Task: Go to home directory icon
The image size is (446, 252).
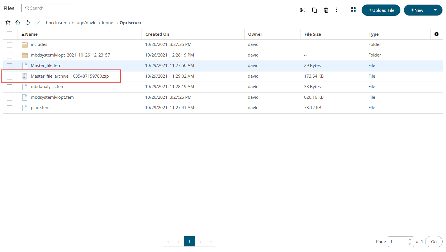Action: [x=18, y=22]
